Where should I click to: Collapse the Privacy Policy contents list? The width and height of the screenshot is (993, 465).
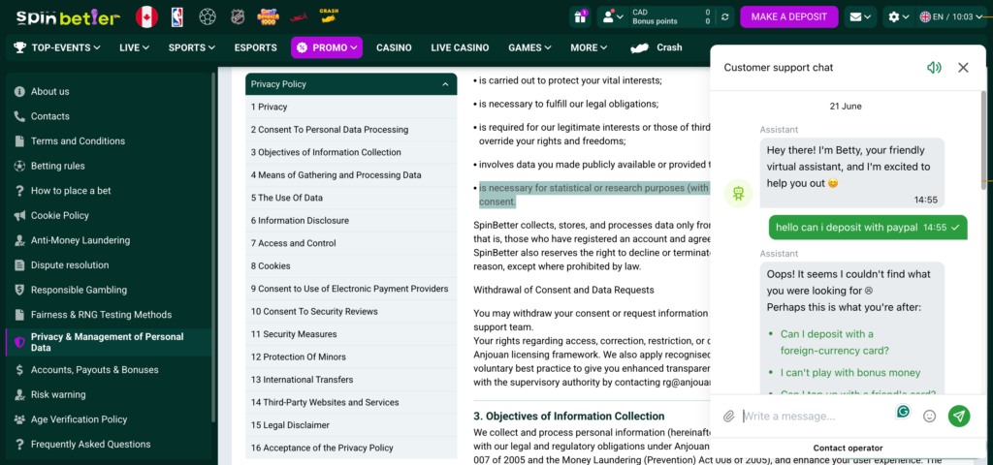tap(445, 84)
